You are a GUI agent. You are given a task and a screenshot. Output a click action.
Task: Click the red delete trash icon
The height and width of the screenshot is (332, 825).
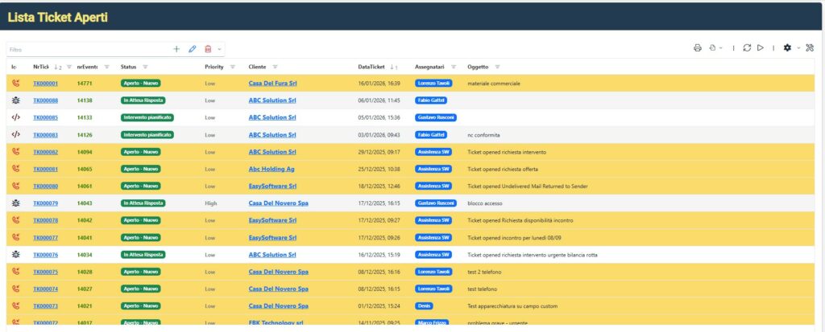pyautogui.click(x=208, y=49)
